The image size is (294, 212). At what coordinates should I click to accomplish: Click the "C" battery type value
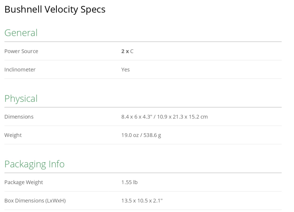[x=132, y=51]
